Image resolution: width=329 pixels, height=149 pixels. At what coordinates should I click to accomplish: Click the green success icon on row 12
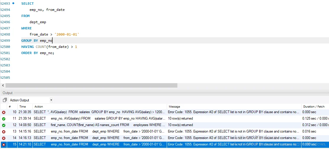[x=4, y=125]
